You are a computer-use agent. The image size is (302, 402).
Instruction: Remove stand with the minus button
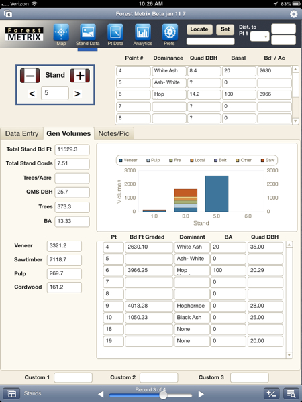(x=30, y=76)
